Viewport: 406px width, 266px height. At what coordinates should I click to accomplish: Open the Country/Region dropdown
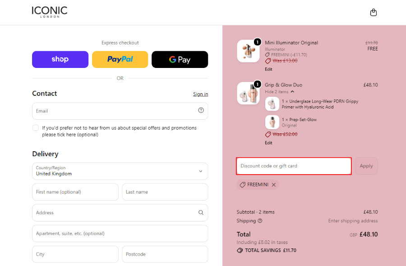click(120, 171)
